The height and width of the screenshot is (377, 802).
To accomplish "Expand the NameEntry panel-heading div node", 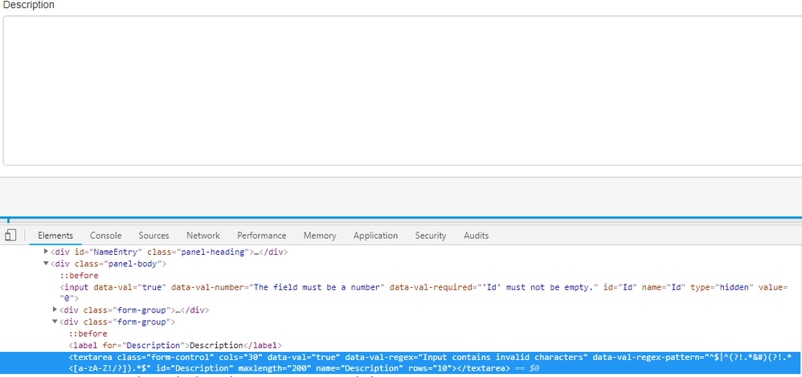I will [46, 252].
